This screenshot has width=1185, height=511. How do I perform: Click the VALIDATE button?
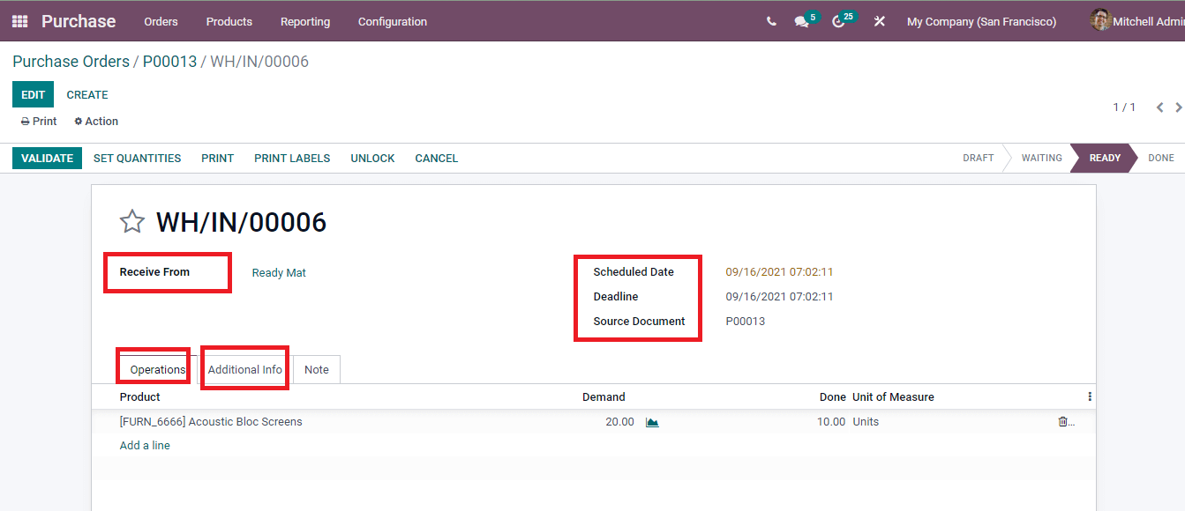[47, 159]
